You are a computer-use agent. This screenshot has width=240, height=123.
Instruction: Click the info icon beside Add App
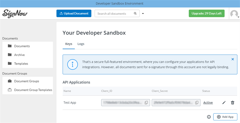pos(209,117)
